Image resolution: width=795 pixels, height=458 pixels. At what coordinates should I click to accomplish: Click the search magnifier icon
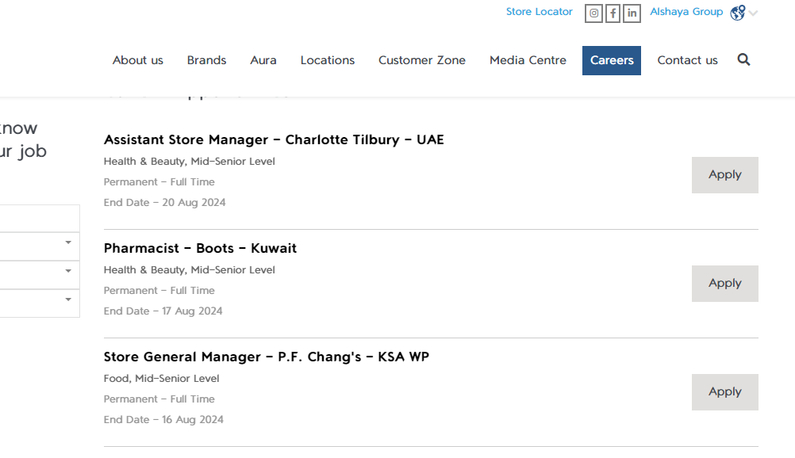tap(743, 59)
